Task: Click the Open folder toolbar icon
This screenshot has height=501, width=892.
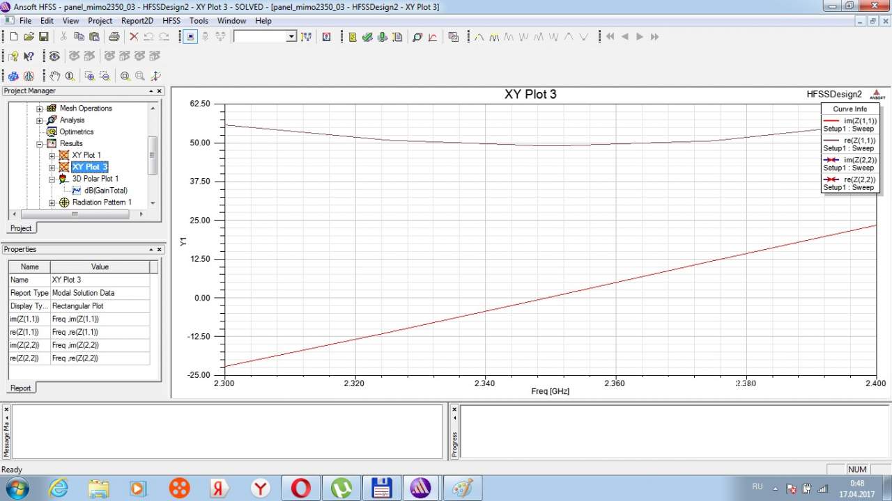Action: click(x=29, y=37)
